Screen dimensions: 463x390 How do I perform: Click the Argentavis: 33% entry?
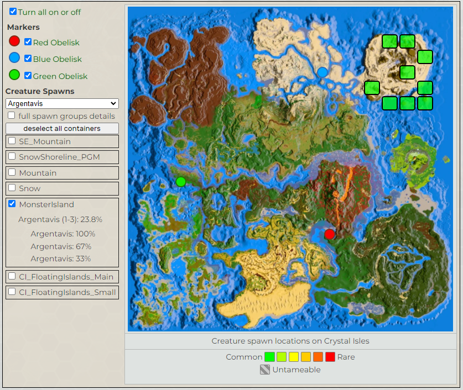tap(60, 259)
